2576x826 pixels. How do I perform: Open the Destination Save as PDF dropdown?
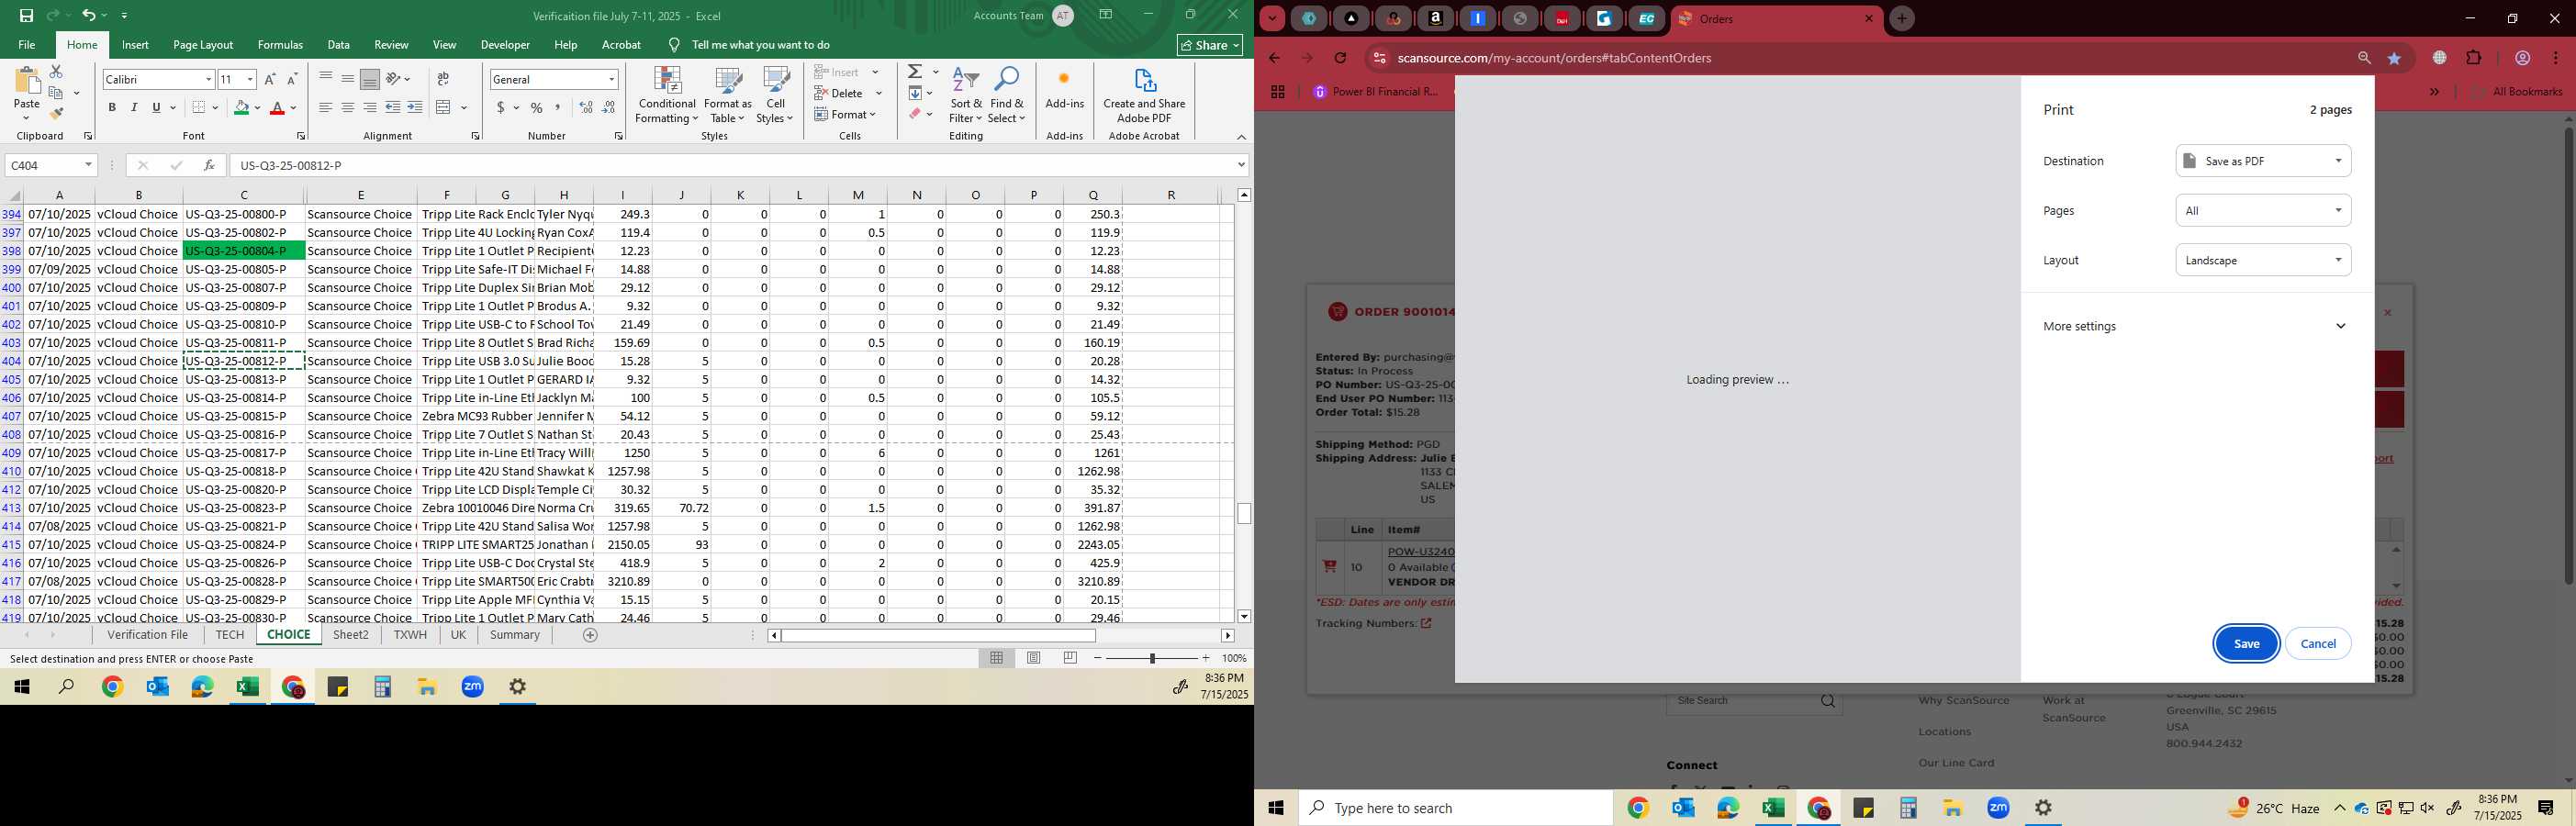coord(2262,161)
